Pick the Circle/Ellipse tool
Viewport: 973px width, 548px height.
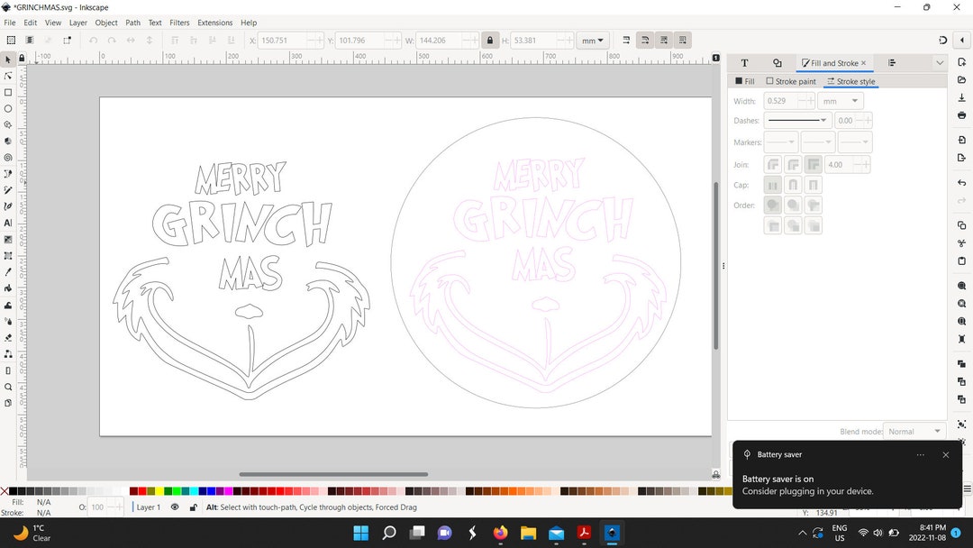point(8,107)
